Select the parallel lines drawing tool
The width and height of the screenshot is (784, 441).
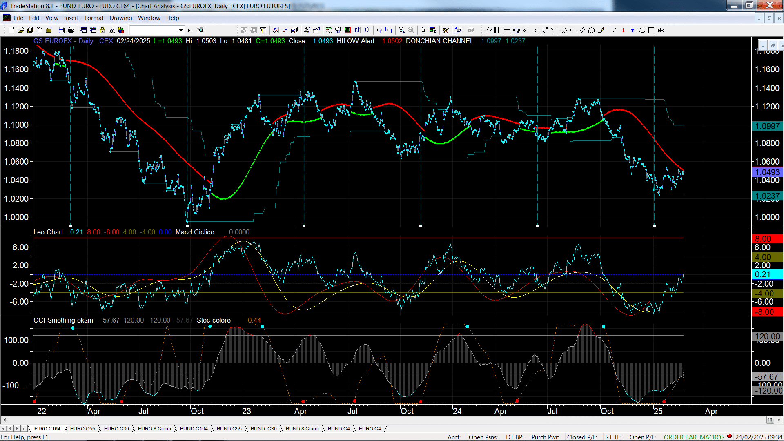(x=582, y=30)
